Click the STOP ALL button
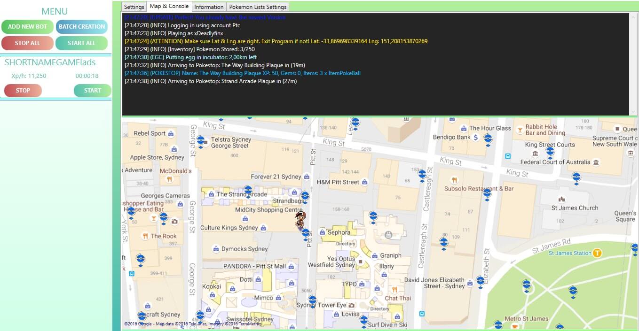Viewport: 639px width, 331px height. tap(27, 43)
